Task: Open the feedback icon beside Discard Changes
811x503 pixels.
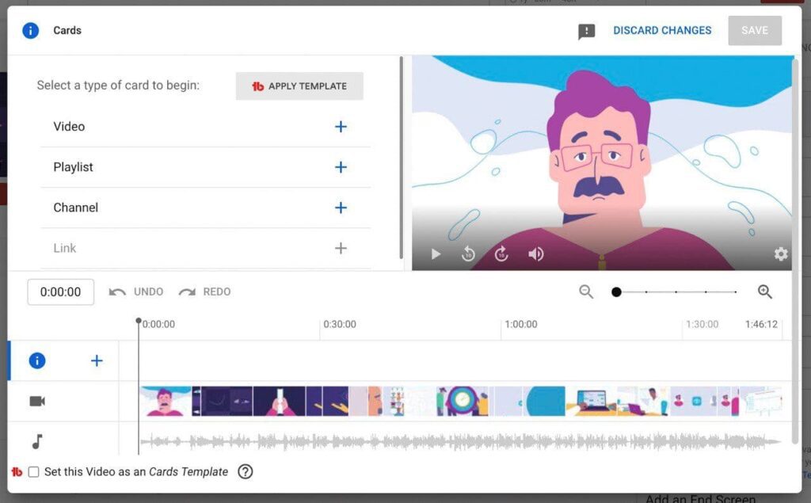Action: tap(587, 30)
